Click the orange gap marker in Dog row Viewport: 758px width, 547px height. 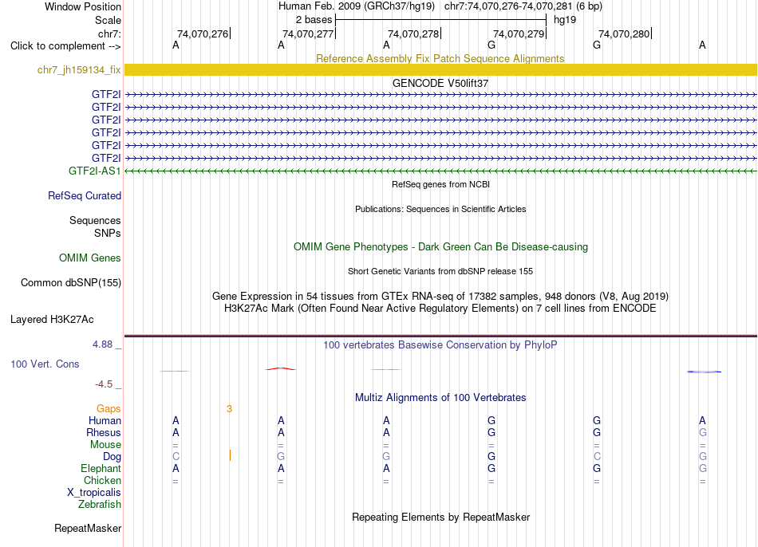230,455
